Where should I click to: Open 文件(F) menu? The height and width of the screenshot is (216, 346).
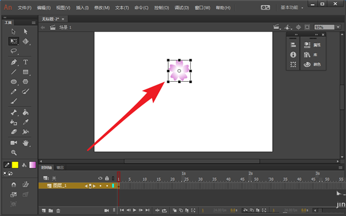(24, 7)
